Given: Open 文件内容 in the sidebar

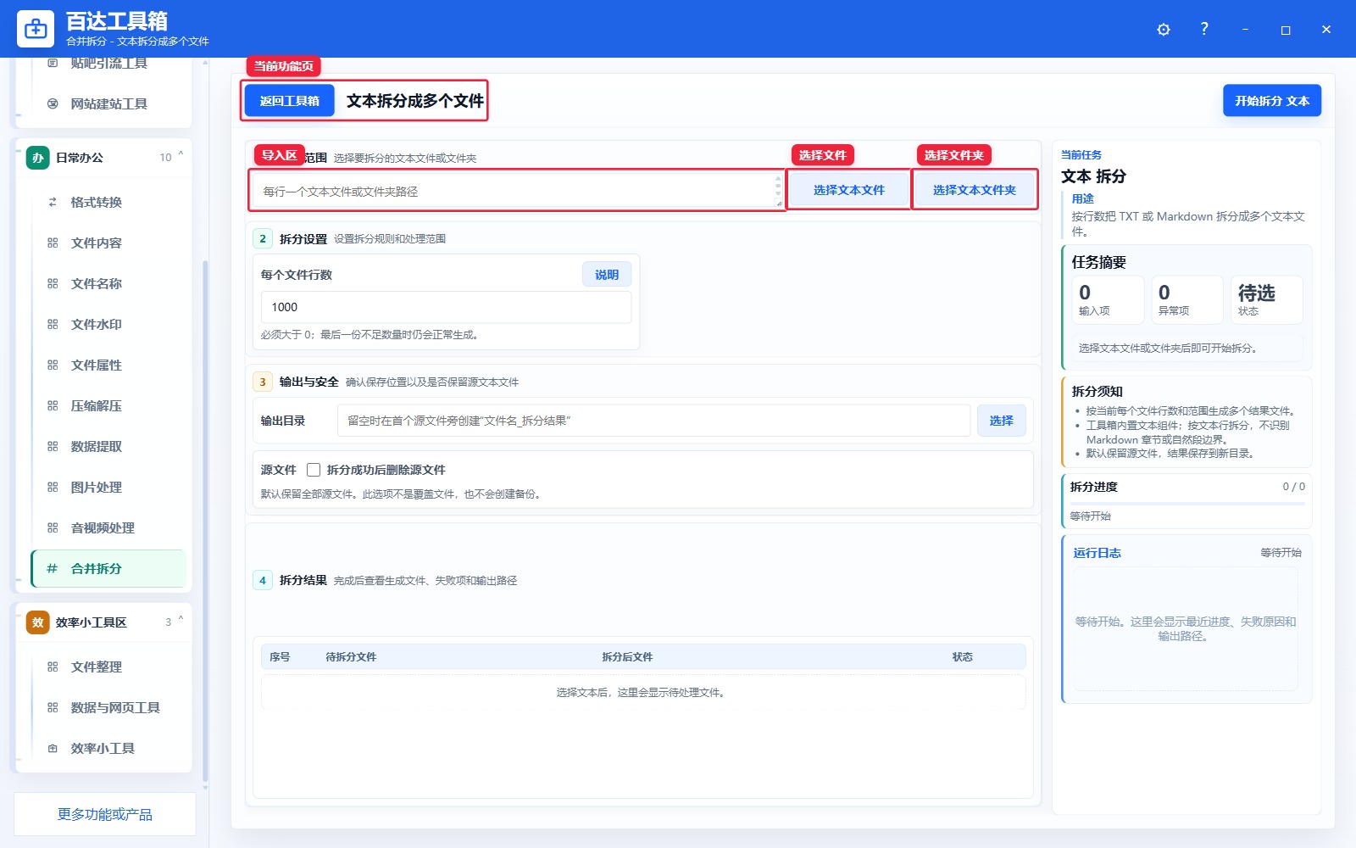Looking at the screenshot, I should (x=108, y=243).
